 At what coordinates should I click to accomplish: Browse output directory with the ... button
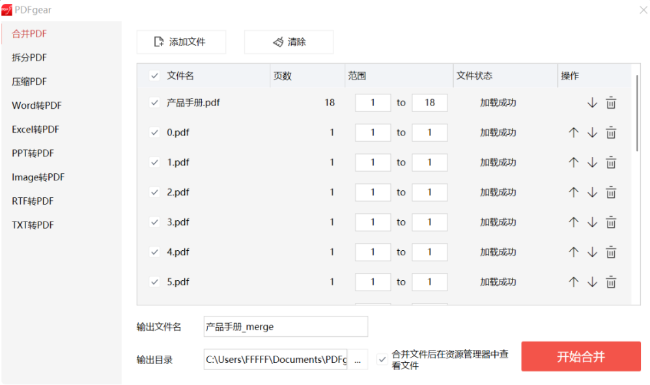click(x=358, y=360)
